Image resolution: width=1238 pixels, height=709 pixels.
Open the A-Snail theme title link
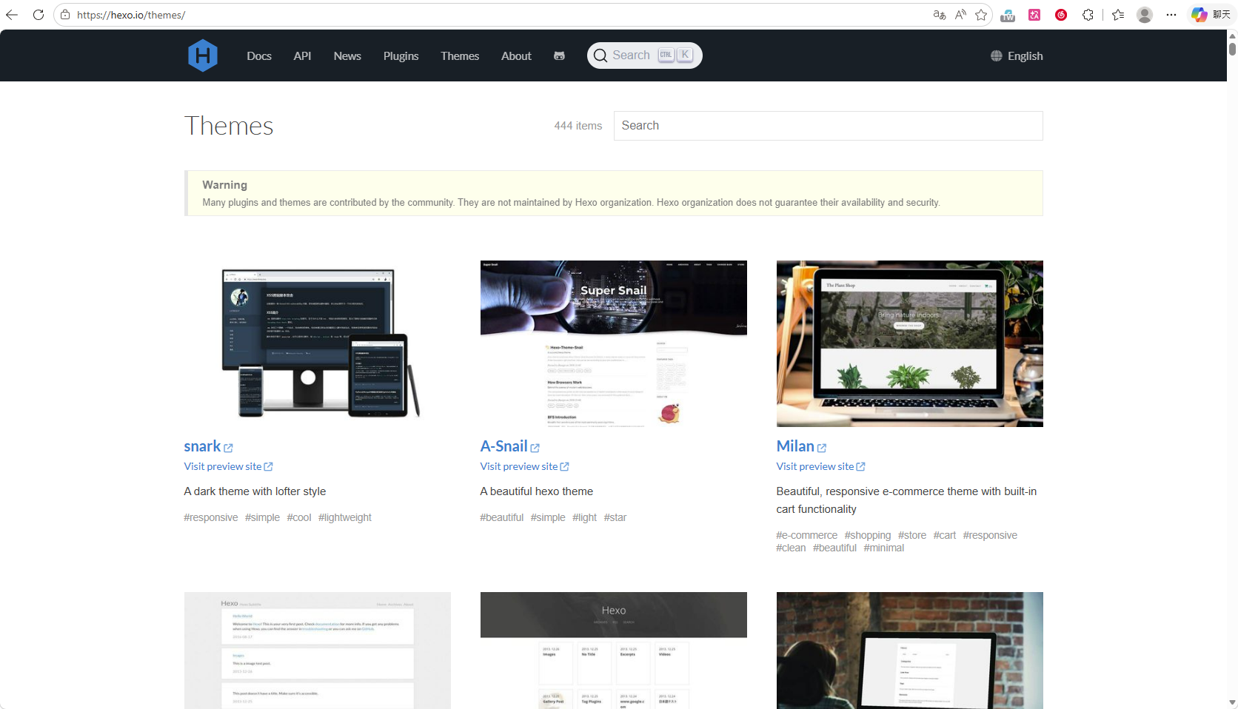503,446
